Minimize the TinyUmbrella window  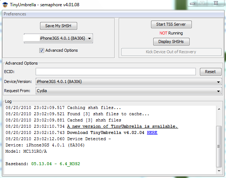pos(192,3)
